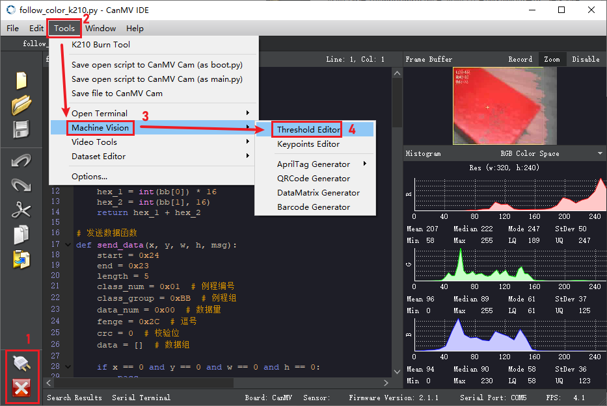Image resolution: width=607 pixels, height=406 pixels.
Task: Click the red channel histogram graph
Action: coord(510,194)
